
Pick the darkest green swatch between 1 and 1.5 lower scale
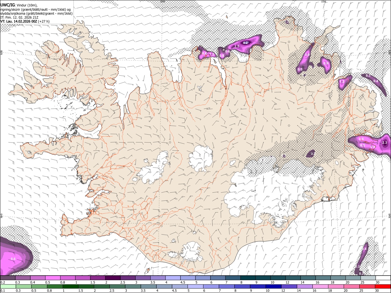pos(71,287)
